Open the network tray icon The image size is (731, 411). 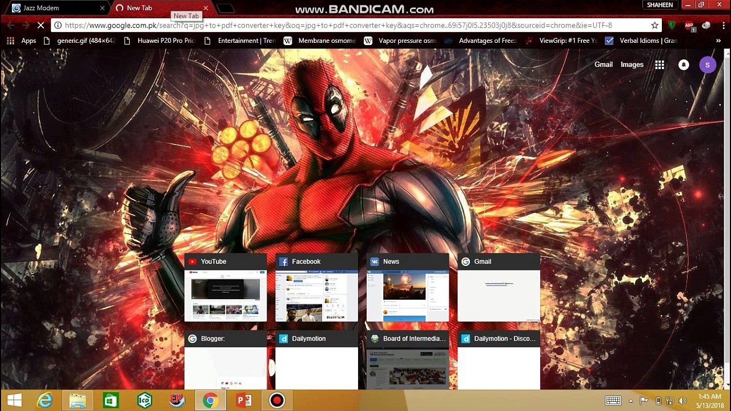[x=670, y=401]
